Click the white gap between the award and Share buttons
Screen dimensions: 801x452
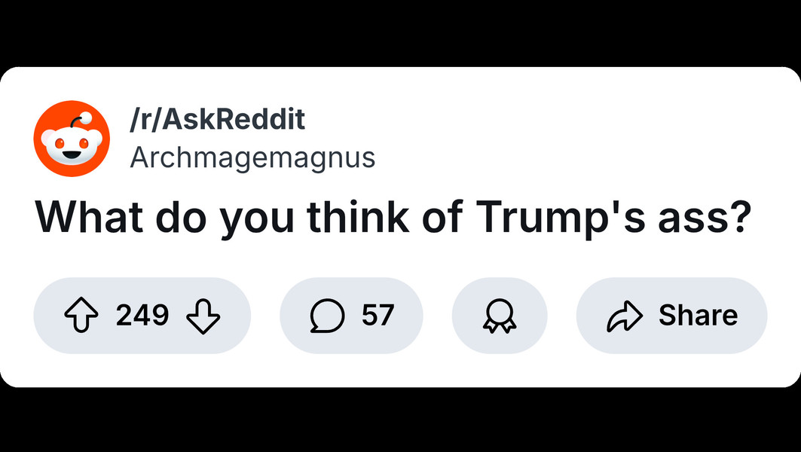point(561,316)
